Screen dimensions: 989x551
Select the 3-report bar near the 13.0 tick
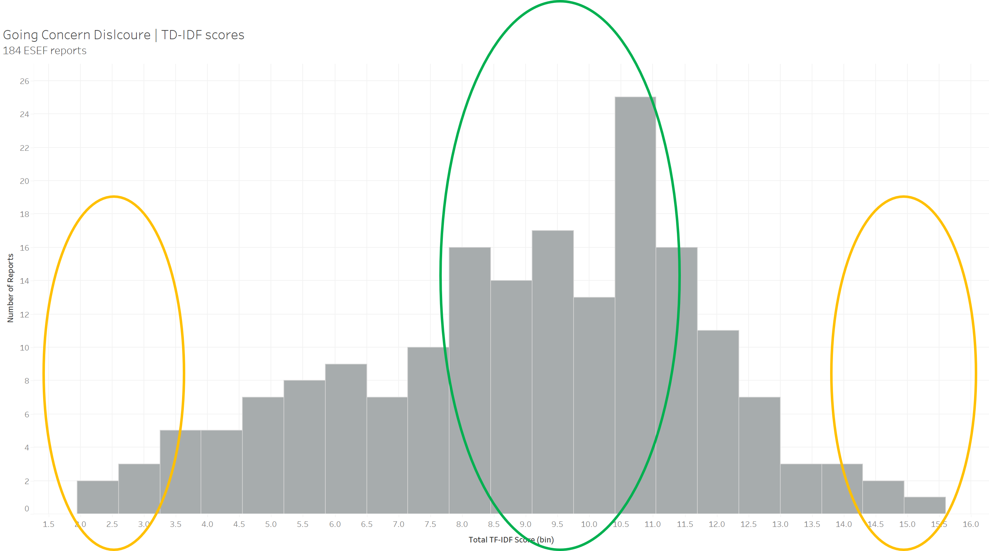801,489
